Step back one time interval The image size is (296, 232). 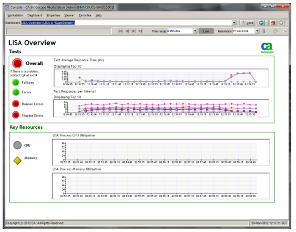[127, 31]
